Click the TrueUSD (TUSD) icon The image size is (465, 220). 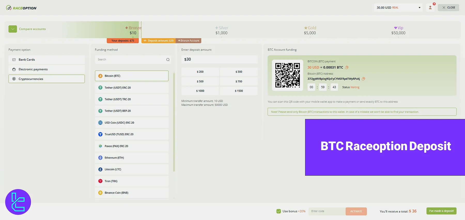(x=100, y=134)
